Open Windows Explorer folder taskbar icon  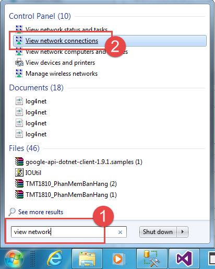(x=87, y=259)
